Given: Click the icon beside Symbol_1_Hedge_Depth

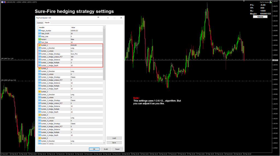Looking at the screenshot, I should [x=39, y=65].
